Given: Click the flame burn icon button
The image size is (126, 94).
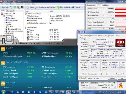Looking at the screenshot, I should coord(121,85).
